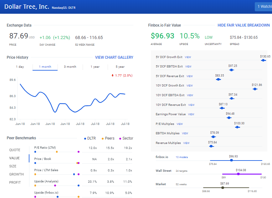Select the 1 year chart tab
Image resolution: width=272 pixels, height=198 pixels.
[95, 67]
